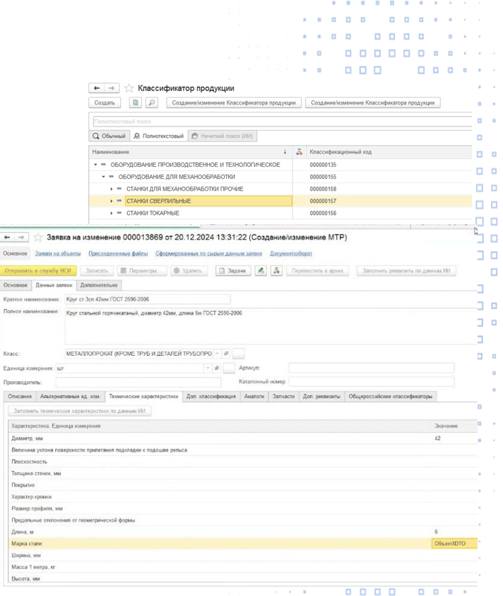Open the Параметры button

pyautogui.click(x=142, y=271)
